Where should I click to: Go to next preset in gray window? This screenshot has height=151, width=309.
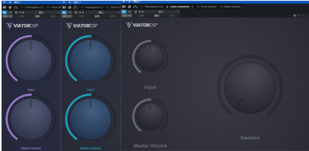coord(143,12)
